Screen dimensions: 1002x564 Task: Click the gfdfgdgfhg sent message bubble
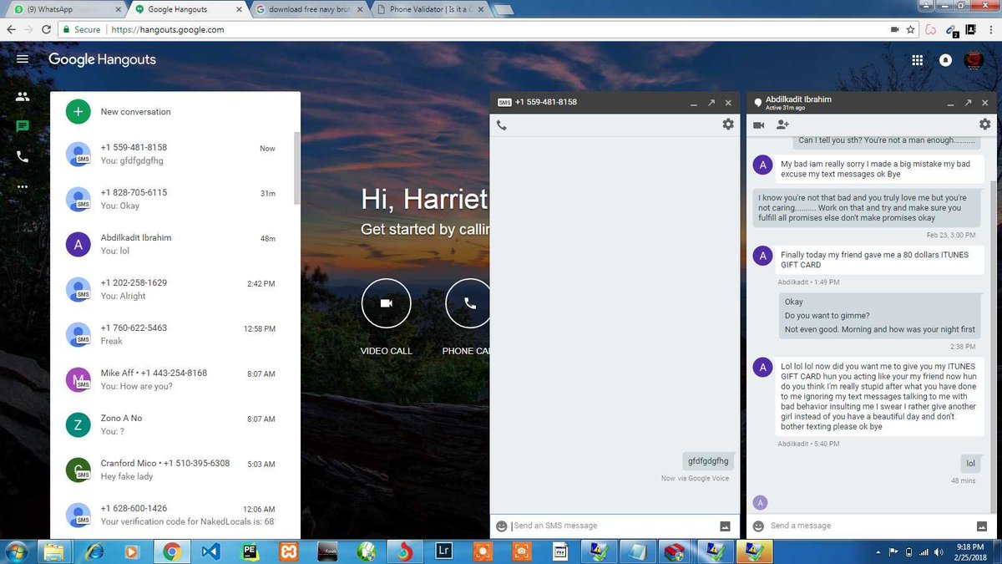708,461
